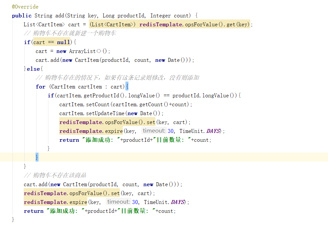Viewport: 328px width, 227px height.
Task: Click 'getCount()' inside setCount call
Action: pos(153,105)
